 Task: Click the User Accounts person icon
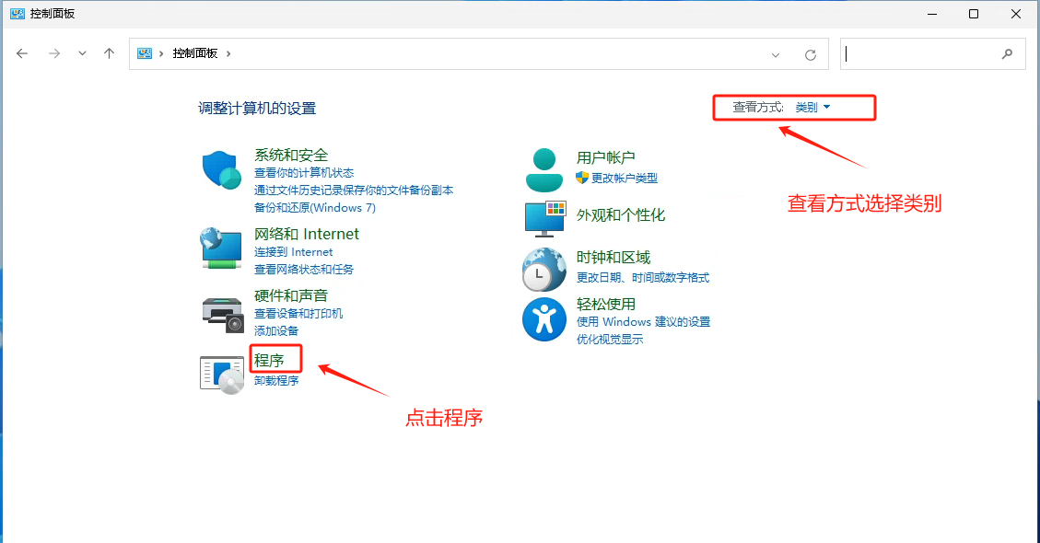click(543, 168)
